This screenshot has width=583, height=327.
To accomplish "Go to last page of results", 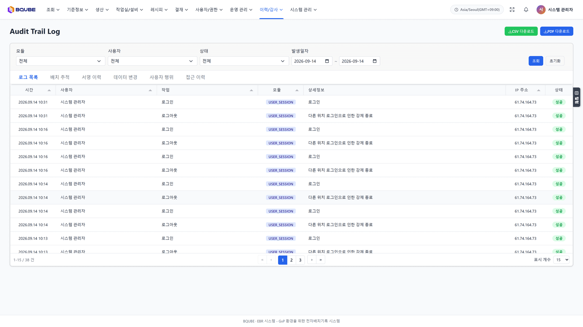I will (x=321, y=260).
